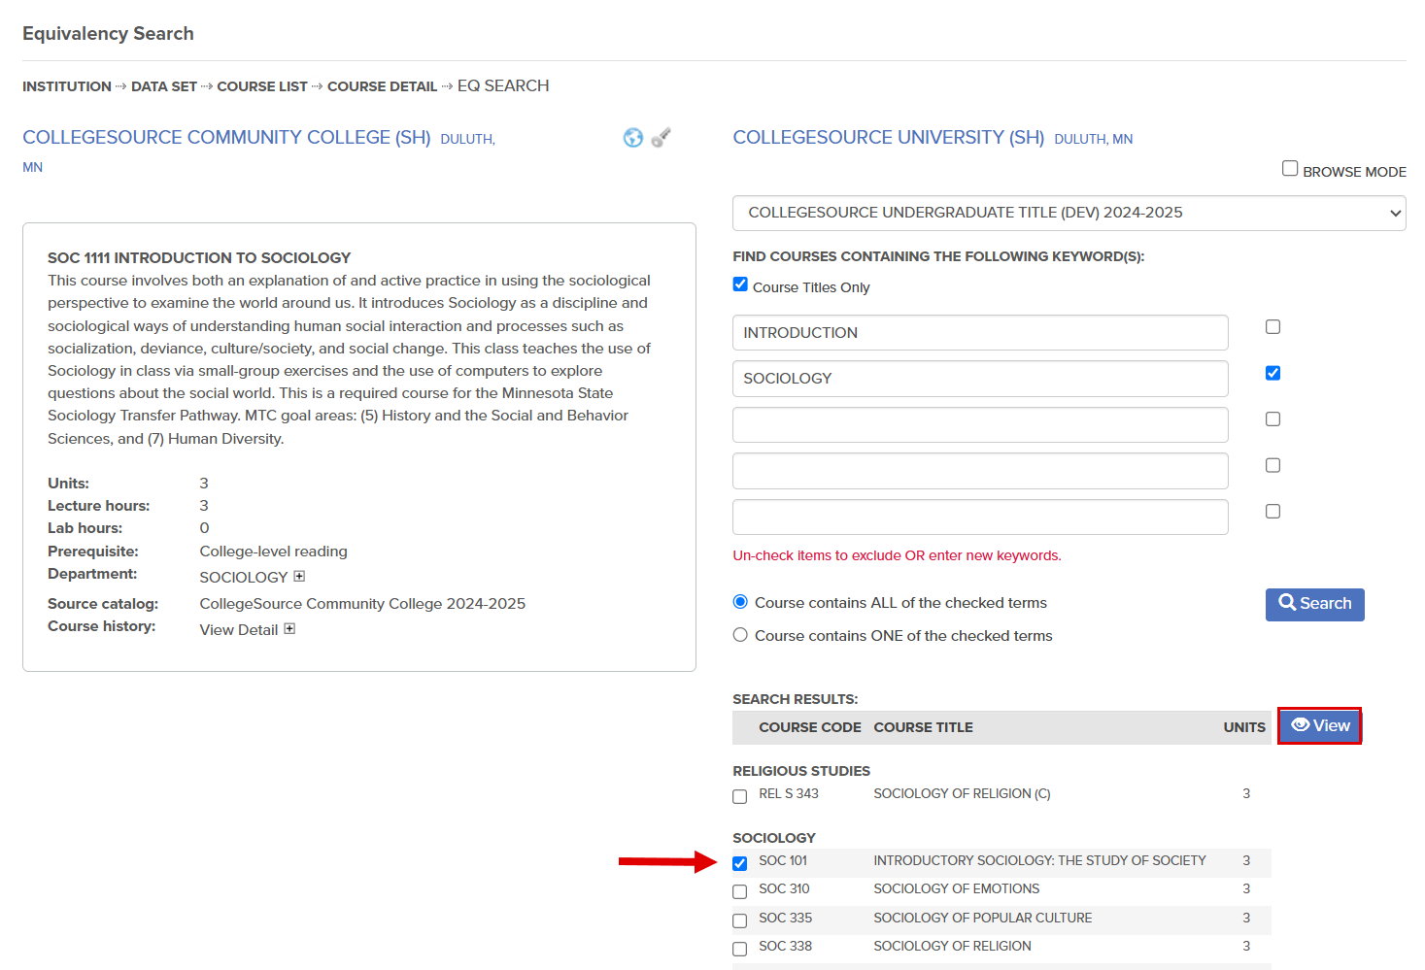Check SOC 335 Sociology of Popular Culture
The image size is (1425, 970).
tap(740, 920)
